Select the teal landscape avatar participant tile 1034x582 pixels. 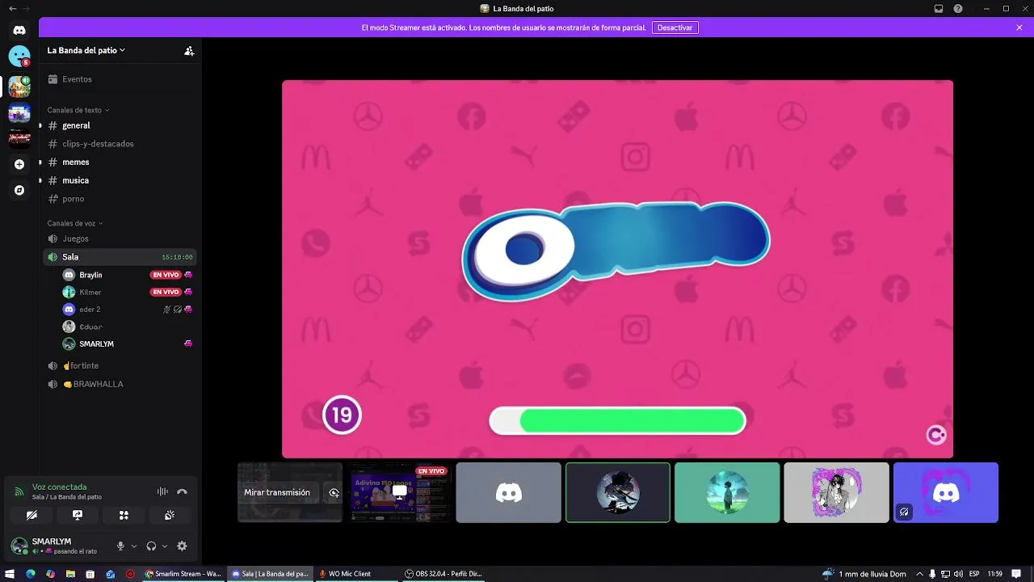coord(727,492)
